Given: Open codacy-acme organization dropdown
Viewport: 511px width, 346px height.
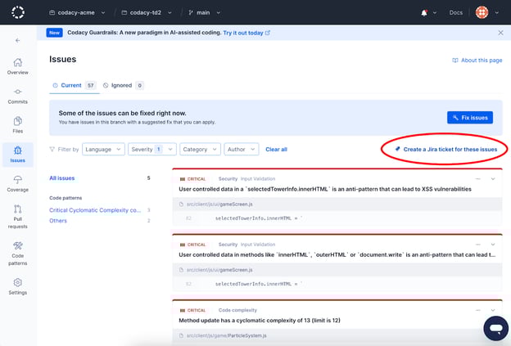Looking at the screenshot, I should 77,13.
